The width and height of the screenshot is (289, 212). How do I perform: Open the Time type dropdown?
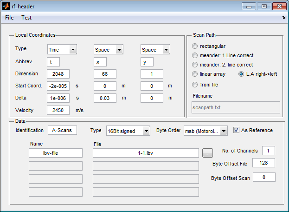(62, 49)
